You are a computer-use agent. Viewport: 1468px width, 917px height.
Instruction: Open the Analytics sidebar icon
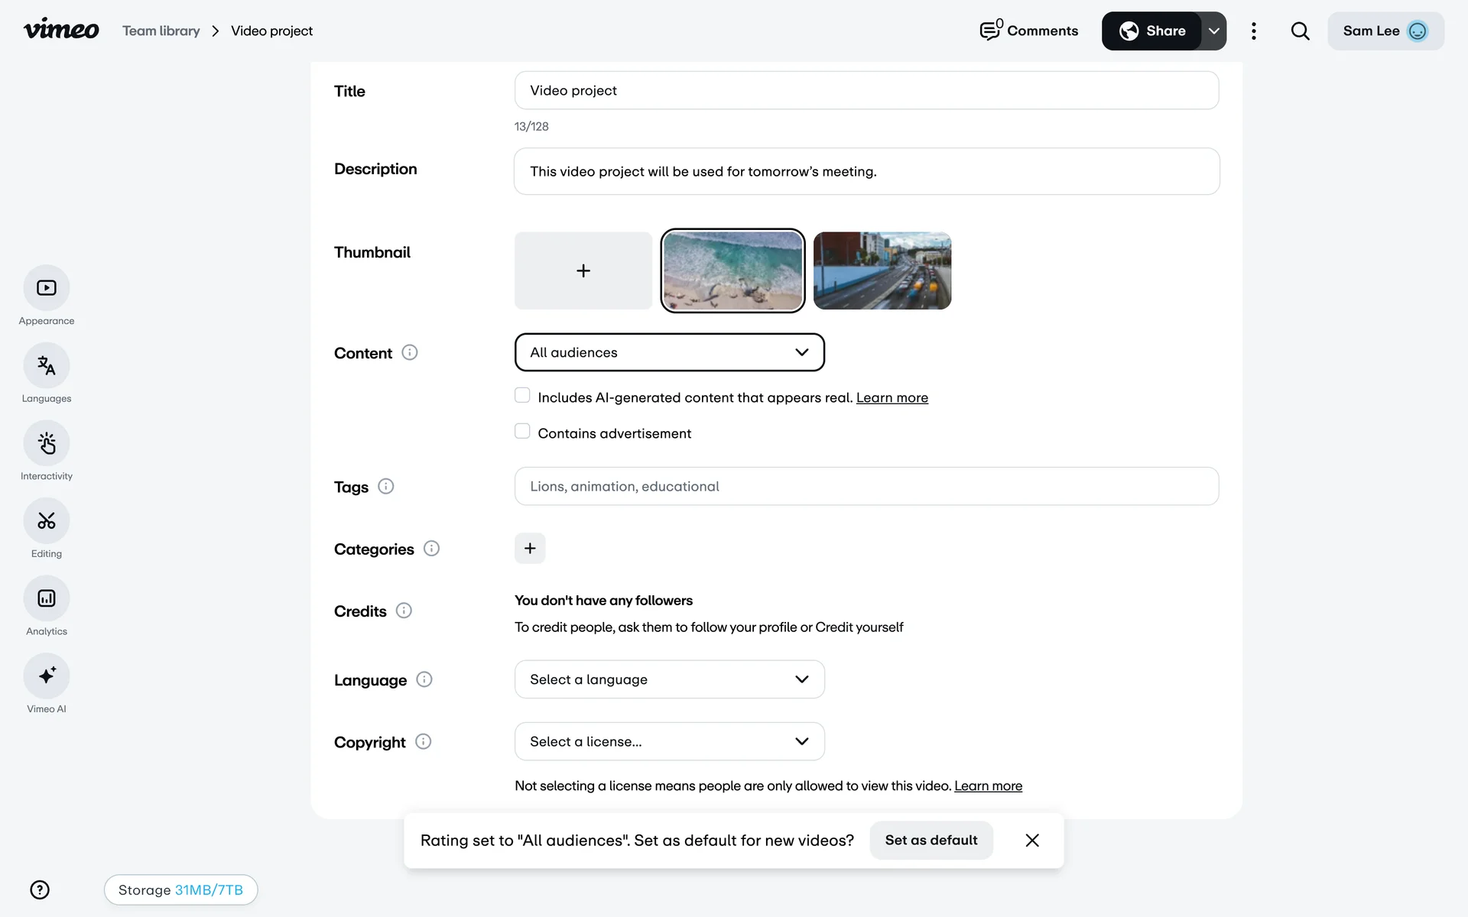point(47,598)
